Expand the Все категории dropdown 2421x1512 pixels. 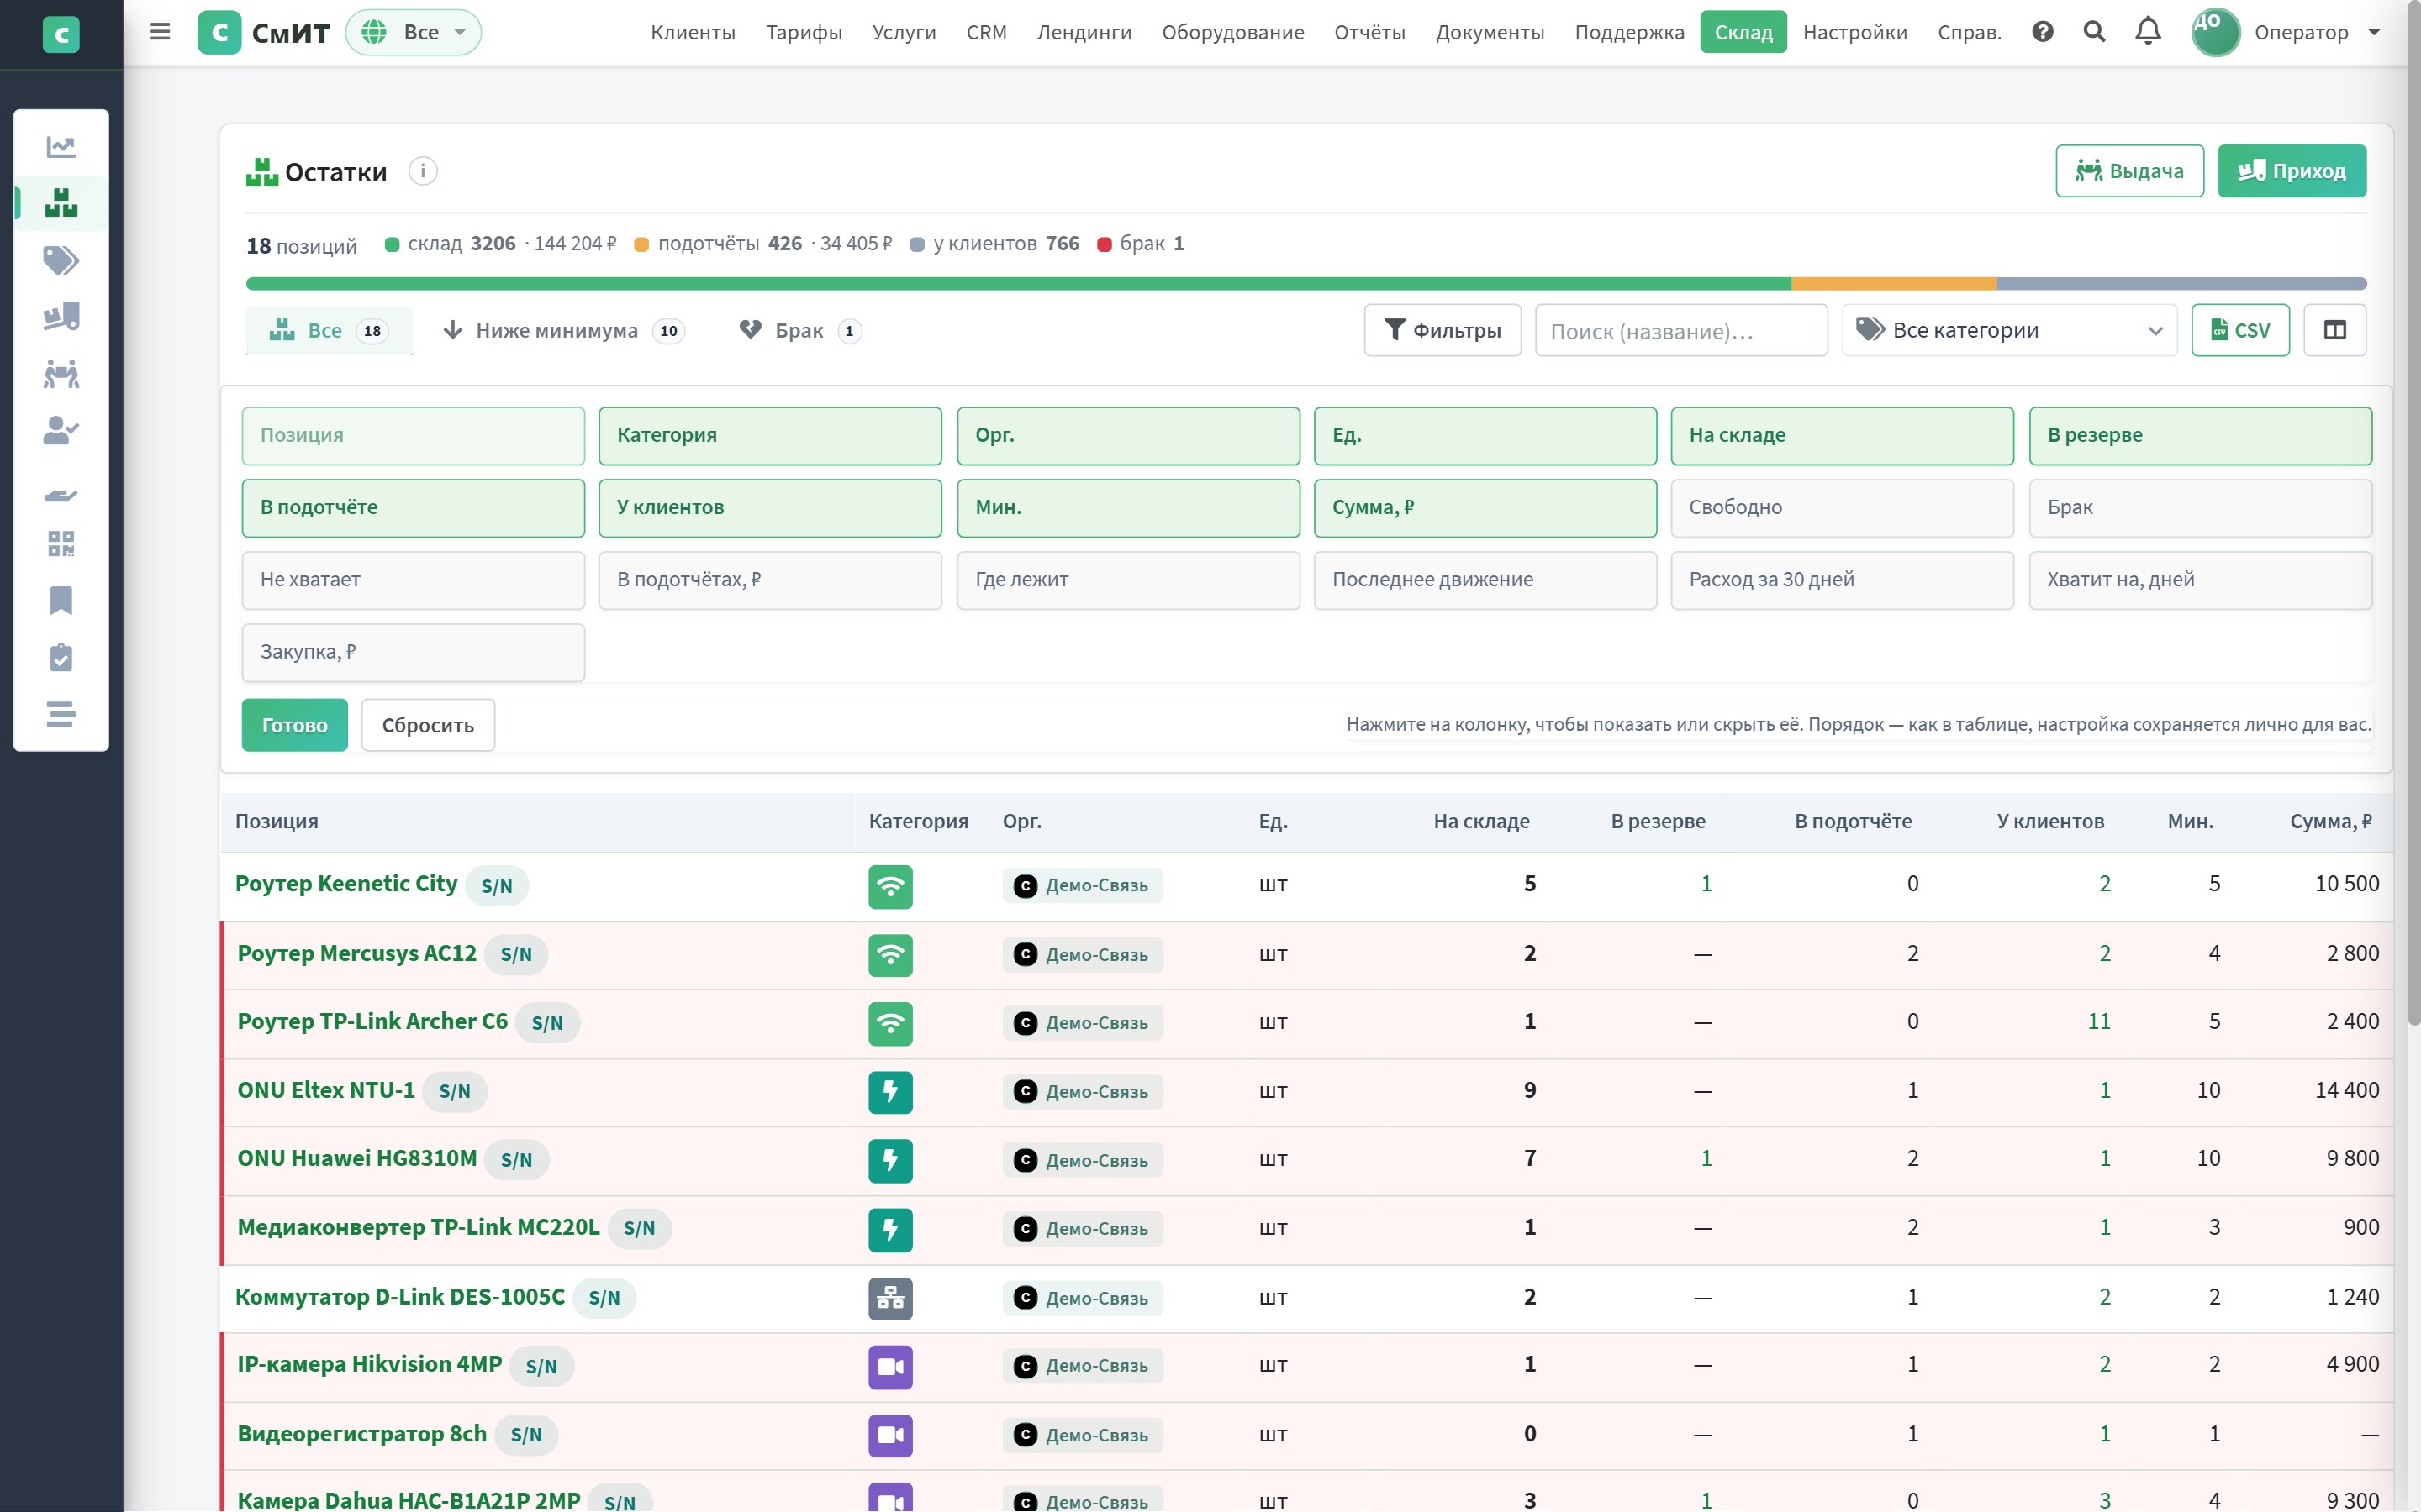(x=2009, y=330)
